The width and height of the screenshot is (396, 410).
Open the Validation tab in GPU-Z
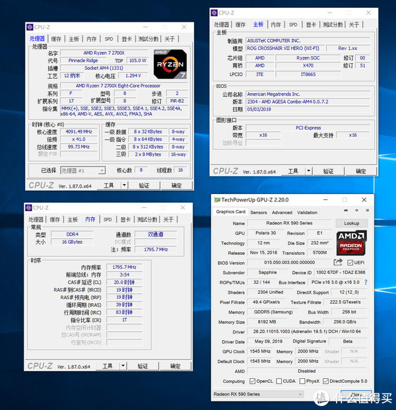click(x=307, y=213)
